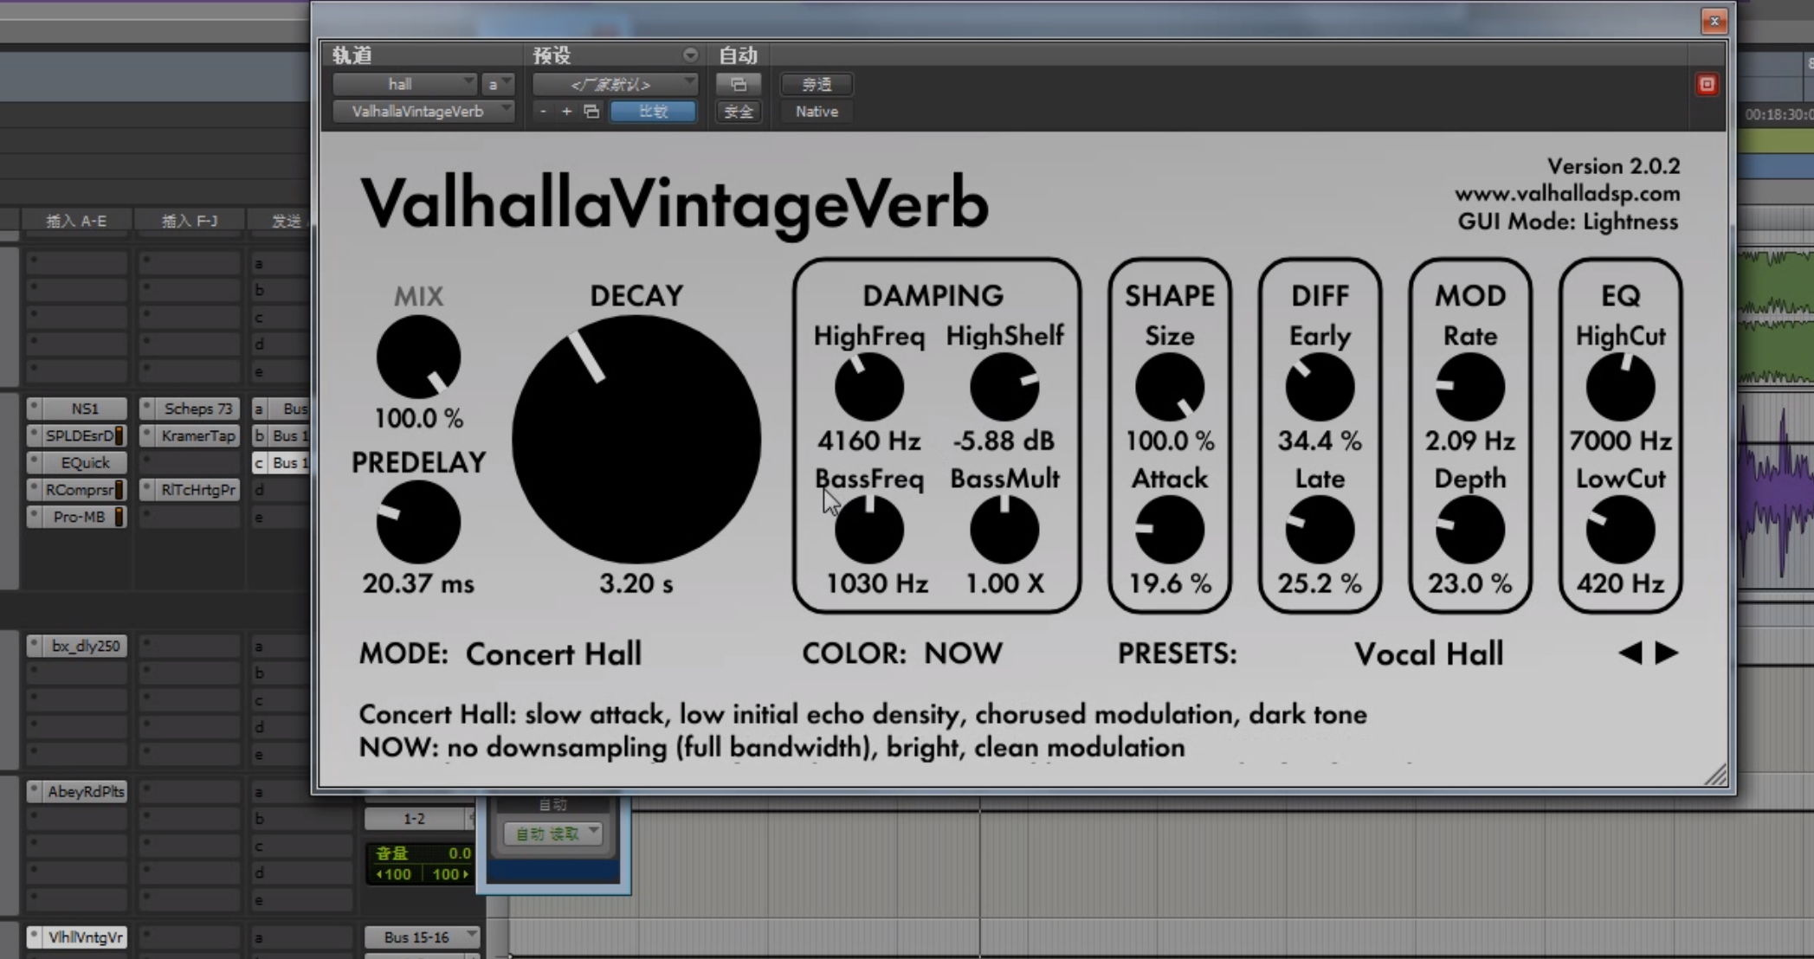Click the Concert Hall mode selector
This screenshot has width=1814, height=959.
tap(553, 653)
